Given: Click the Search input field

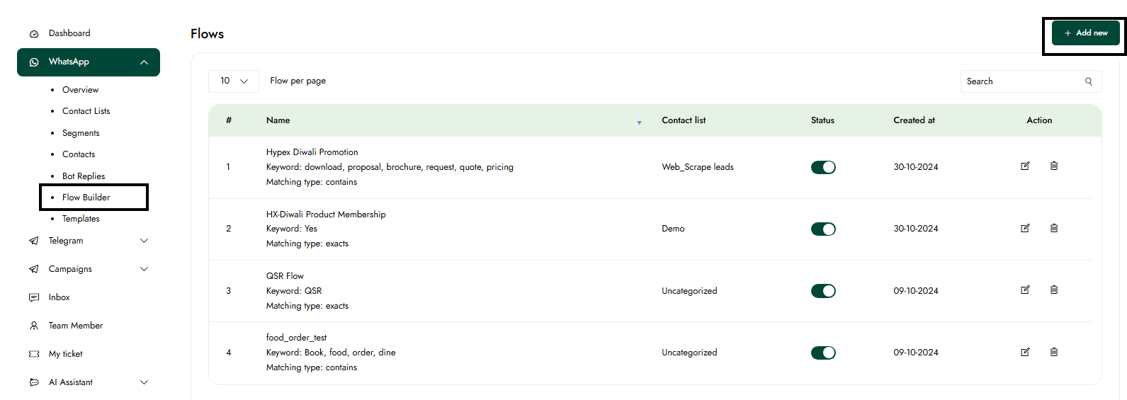Looking at the screenshot, I should click(x=1020, y=81).
